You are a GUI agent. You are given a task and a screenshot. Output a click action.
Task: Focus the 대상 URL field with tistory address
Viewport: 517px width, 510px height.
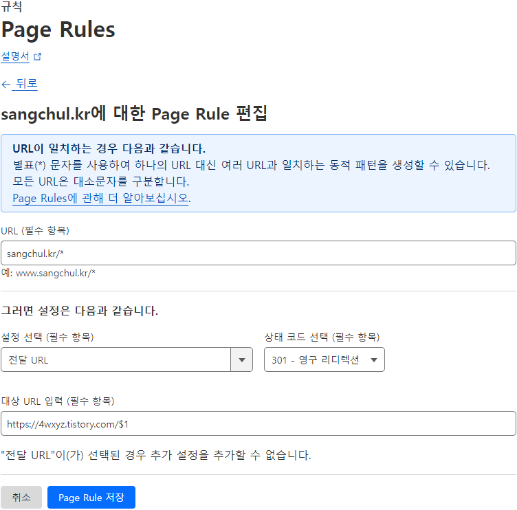click(x=258, y=423)
